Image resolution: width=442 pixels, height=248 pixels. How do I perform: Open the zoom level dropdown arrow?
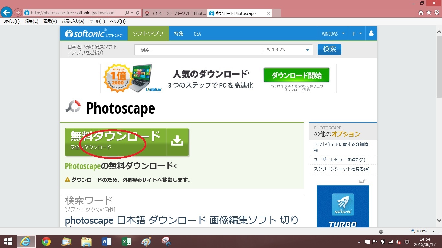(434, 231)
